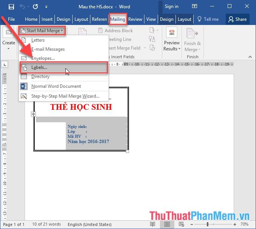256x229 pixels.
Task: Click the Save icon in title bar
Action: click(11, 6)
